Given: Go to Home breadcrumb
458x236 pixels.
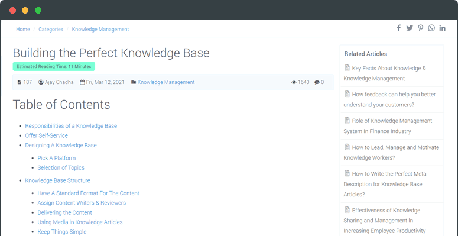Looking at the screenshot, I should [23, 29].
